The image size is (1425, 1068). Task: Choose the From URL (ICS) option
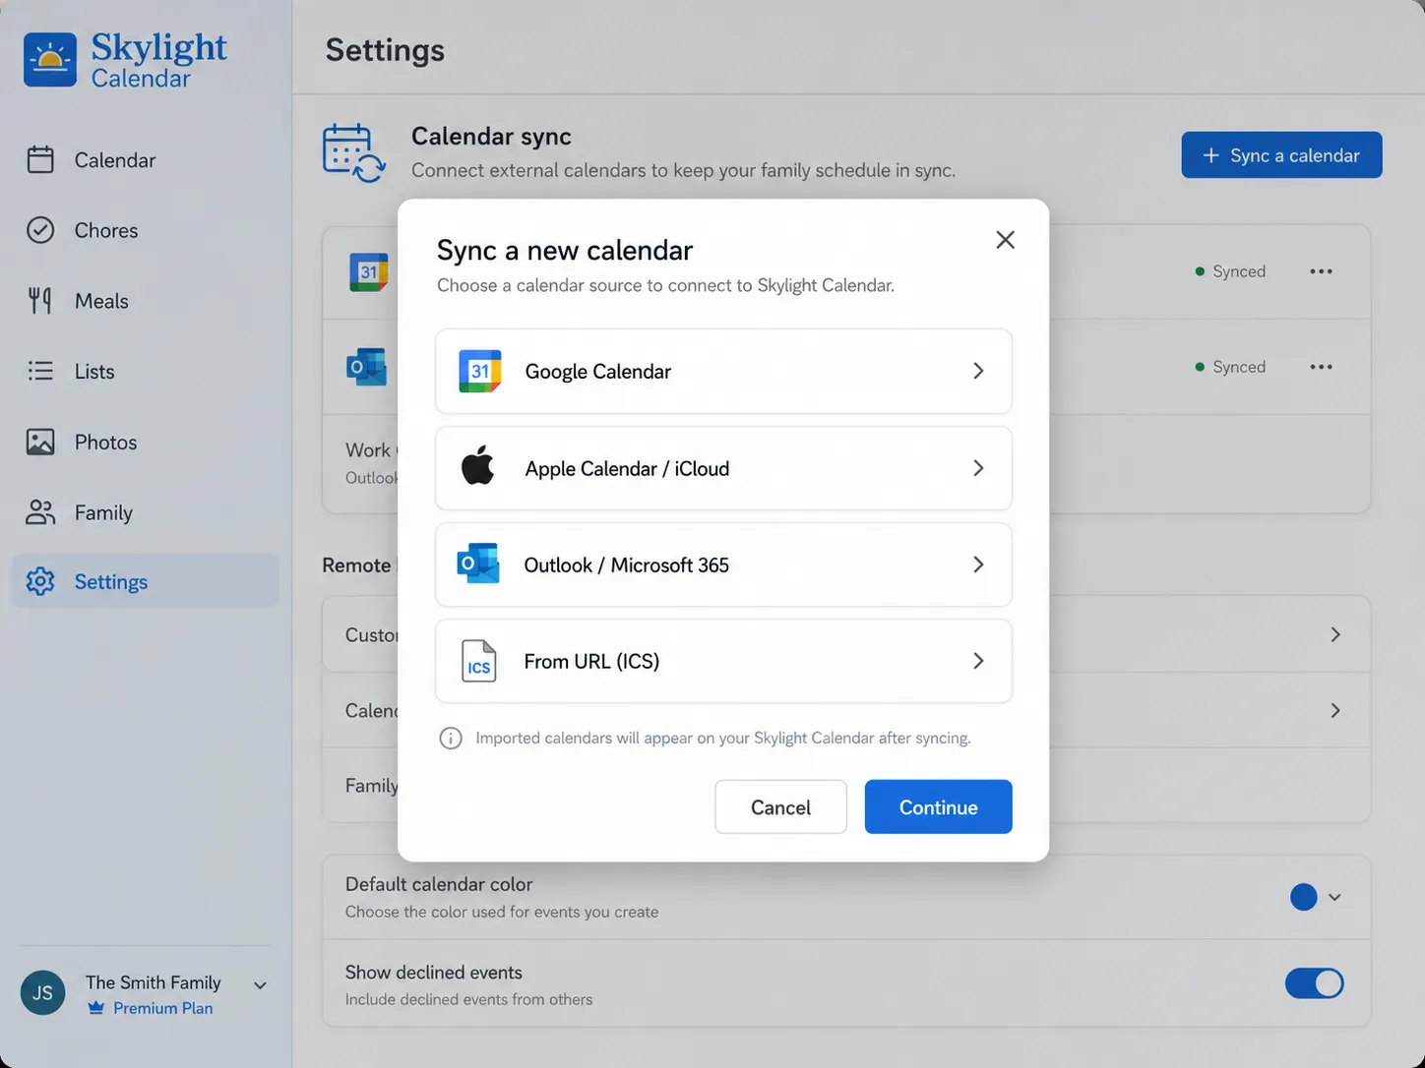(723, 661)
